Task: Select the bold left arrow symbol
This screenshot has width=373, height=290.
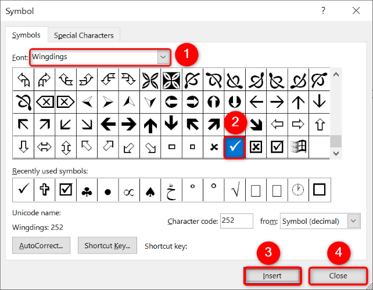Action: point(107,125)
